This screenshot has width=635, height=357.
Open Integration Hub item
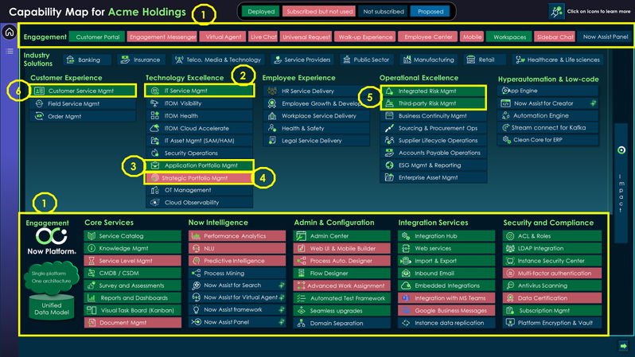pyautogui.click(x=446, y=236)
